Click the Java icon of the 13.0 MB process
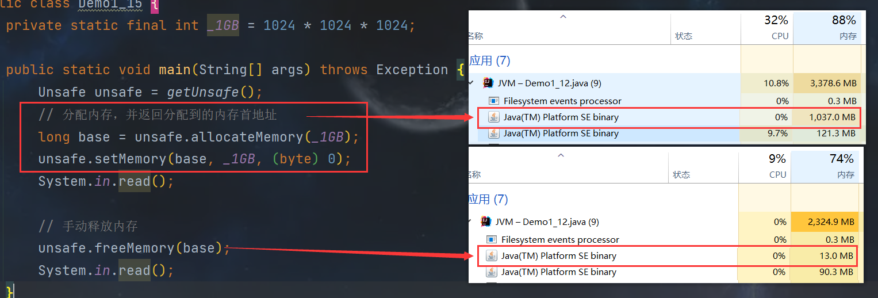 click(x=492, y=256)
